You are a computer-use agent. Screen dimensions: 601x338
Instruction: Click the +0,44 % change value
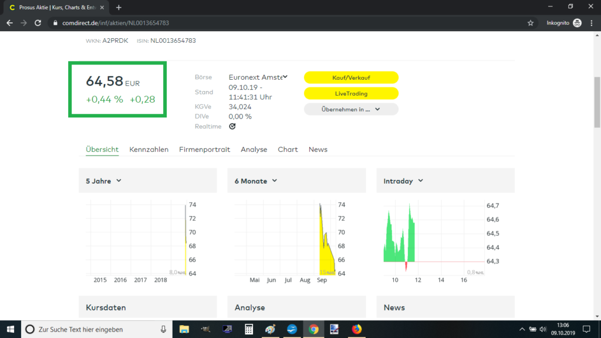pyautogui.click(x=104, y=100)
